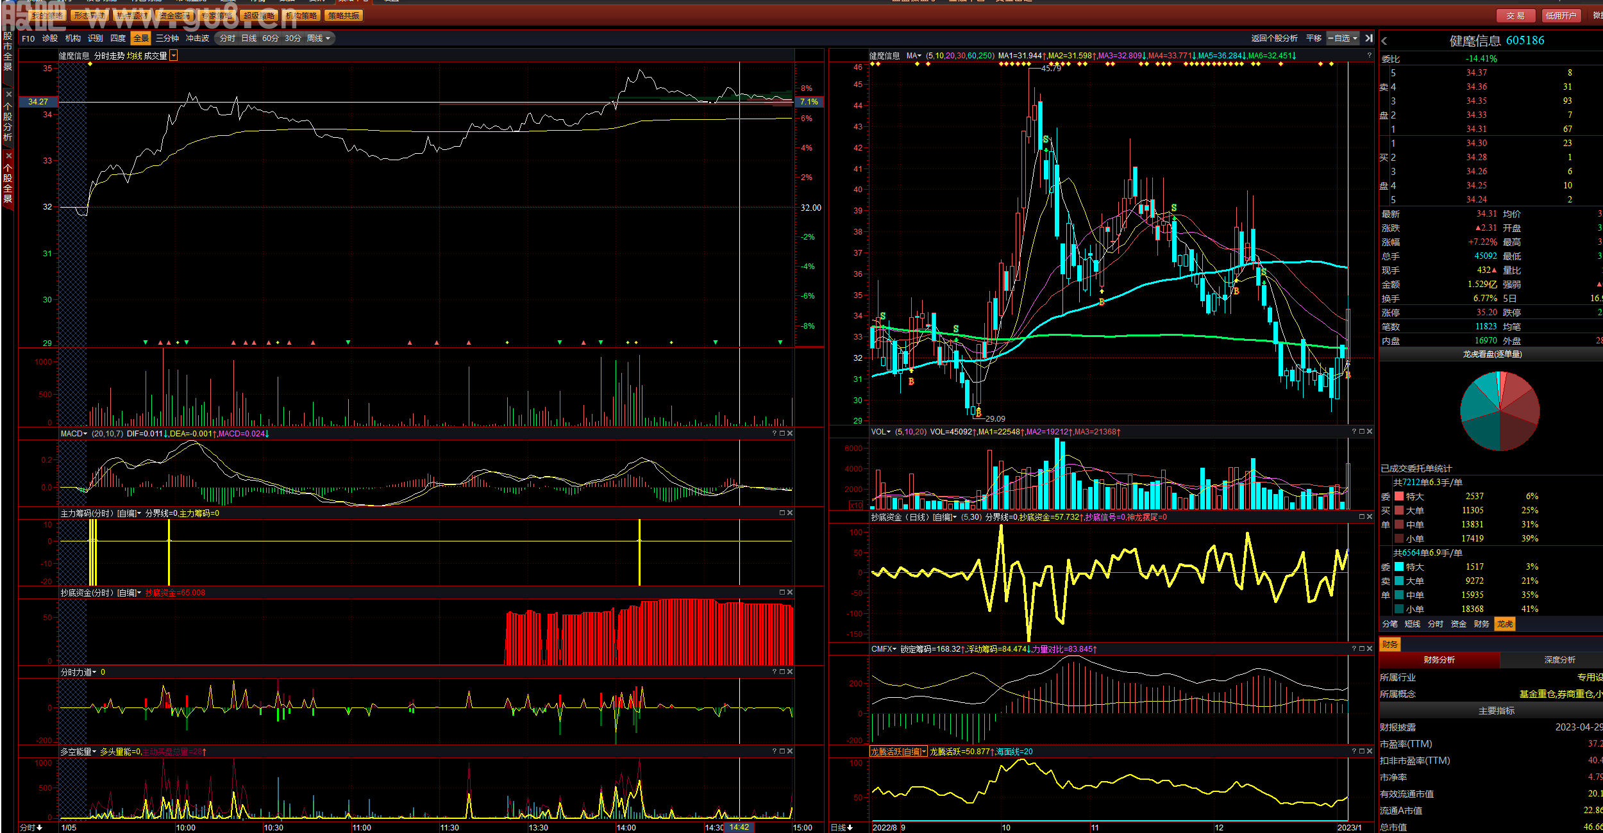Switch to the 诊股 tab
Image resolution: width=1603 pixels, height=833 pixels.
click(50, 38)
